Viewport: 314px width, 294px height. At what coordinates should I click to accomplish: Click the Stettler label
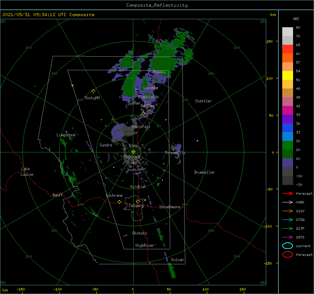(x=203, y=101)
